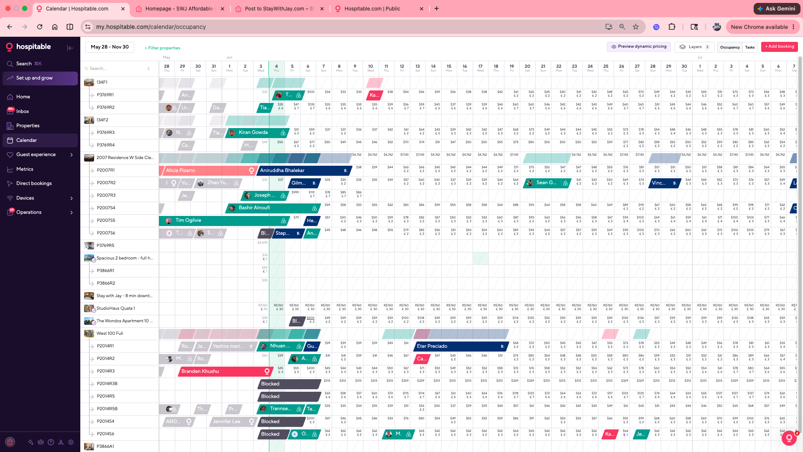Click the Properties building icon
The width and height of the screenshot is (803, 452).
10,126
